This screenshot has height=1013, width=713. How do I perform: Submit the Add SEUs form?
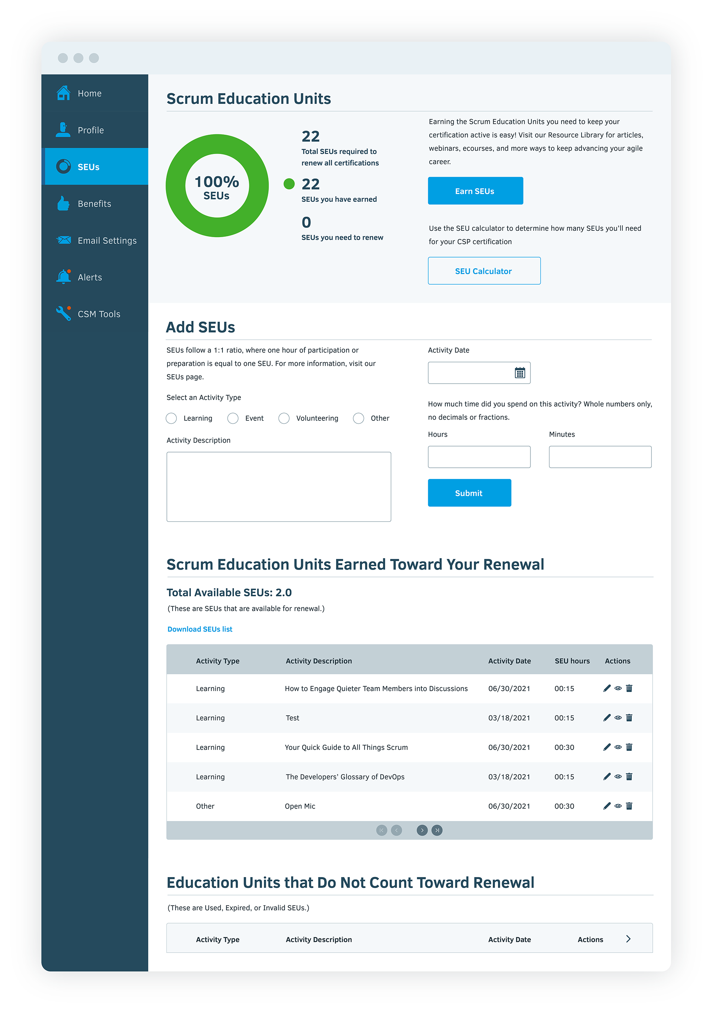tap(469, 493)
